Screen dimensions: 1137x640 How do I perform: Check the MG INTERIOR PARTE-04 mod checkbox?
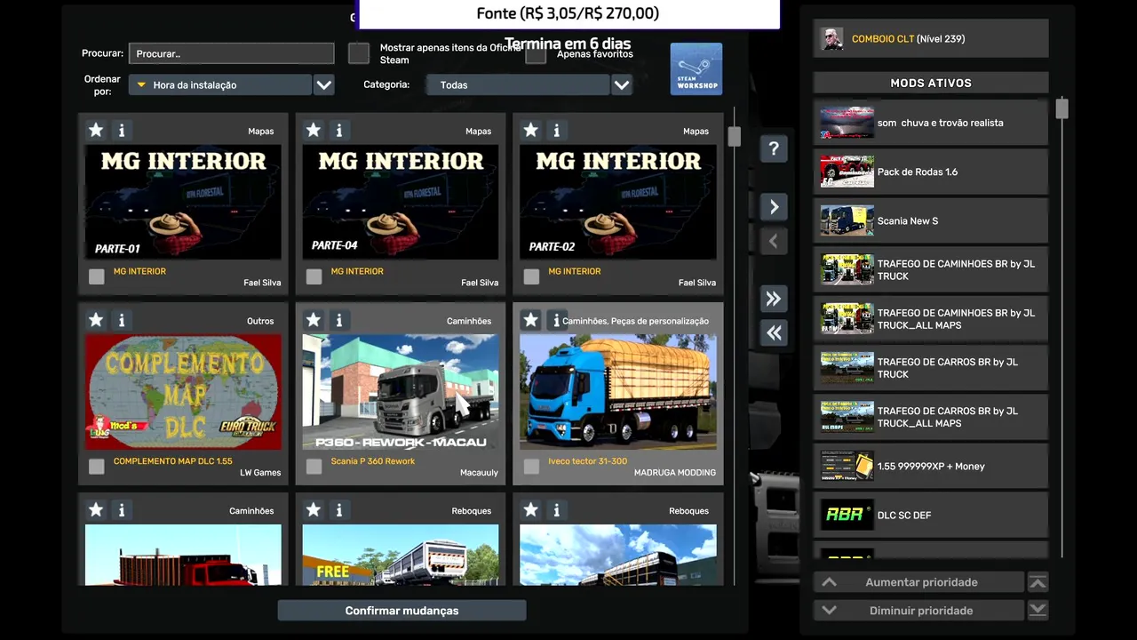314,276
